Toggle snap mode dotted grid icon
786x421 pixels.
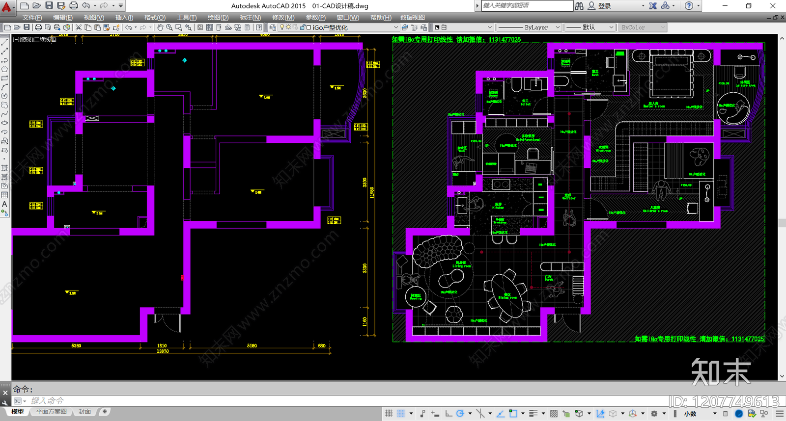pyautogui.click(x=401, y=414)
